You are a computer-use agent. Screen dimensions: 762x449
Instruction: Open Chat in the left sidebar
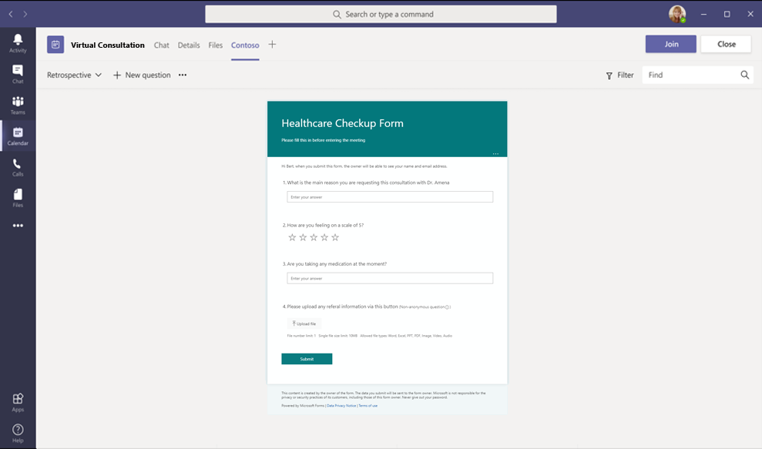click(18, 75)
